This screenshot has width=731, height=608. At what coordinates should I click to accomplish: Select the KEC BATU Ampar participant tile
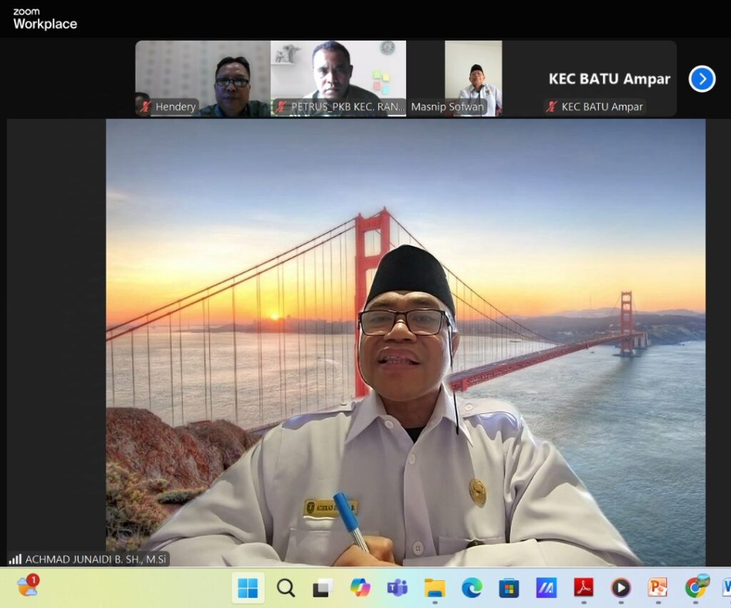coord(608,78)
